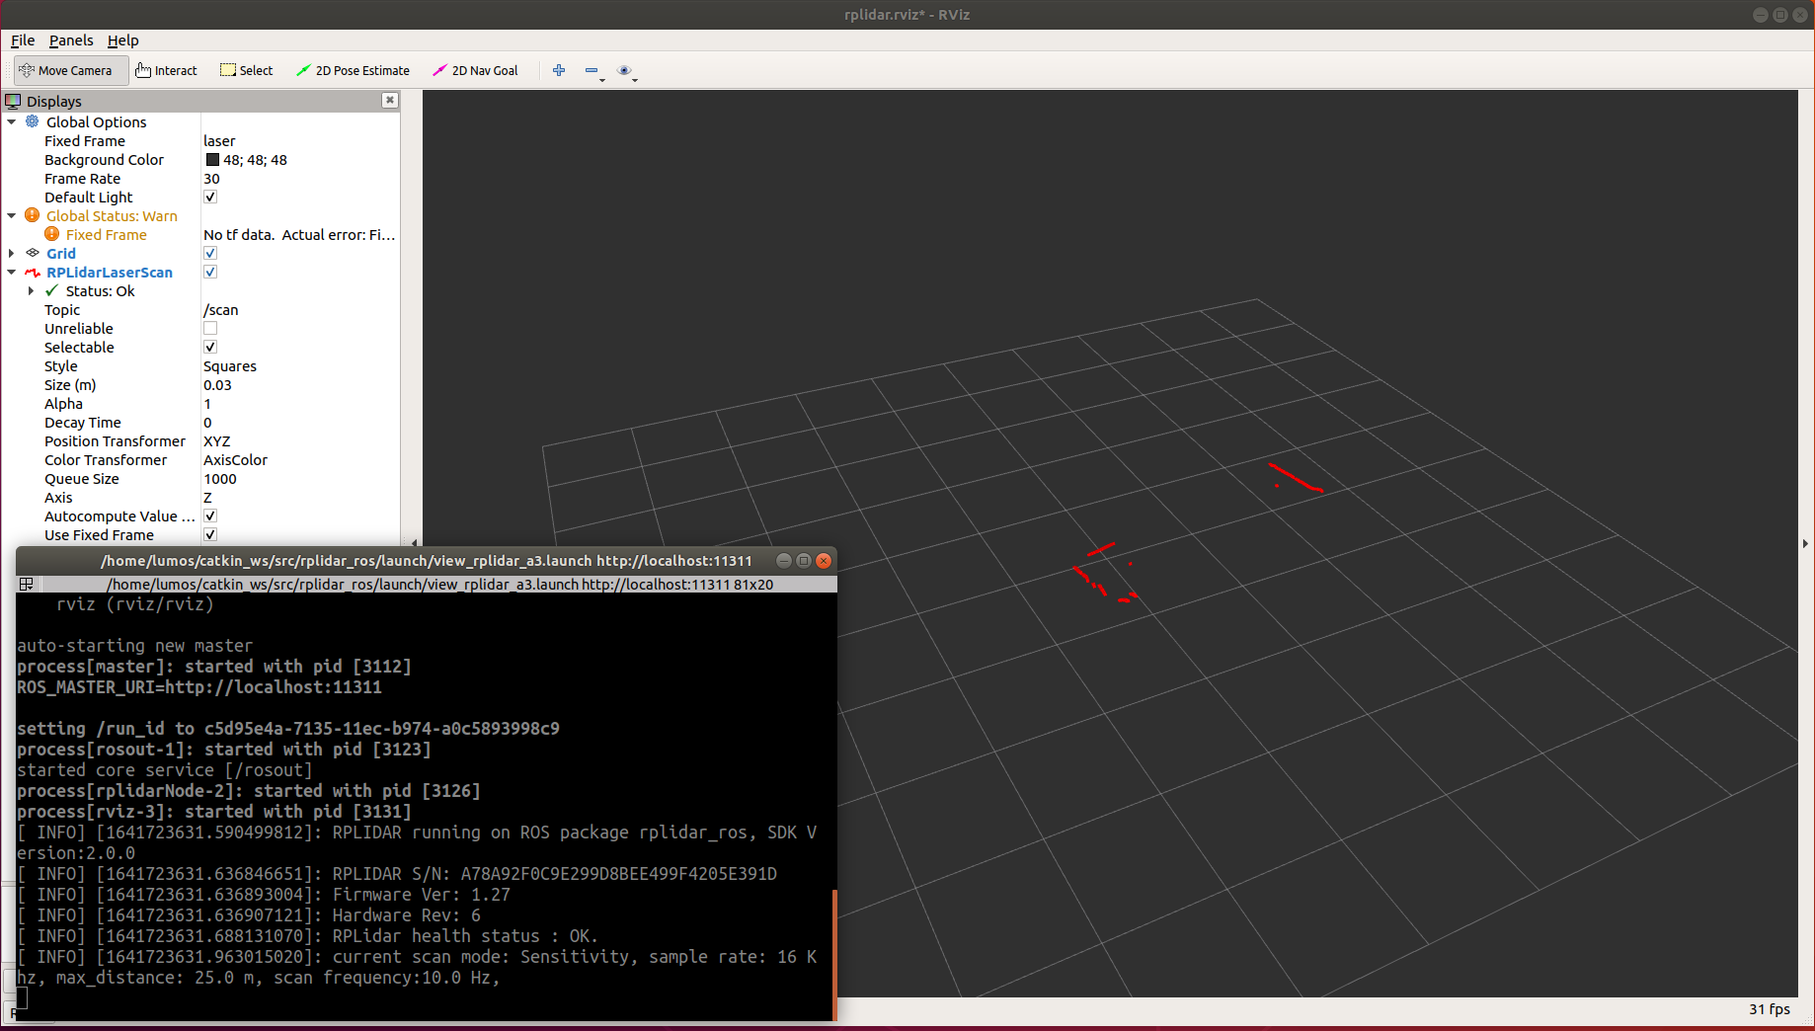Toggle the Default Light checkbox
Screen dimensions: 1815x1031
(210, 197)
